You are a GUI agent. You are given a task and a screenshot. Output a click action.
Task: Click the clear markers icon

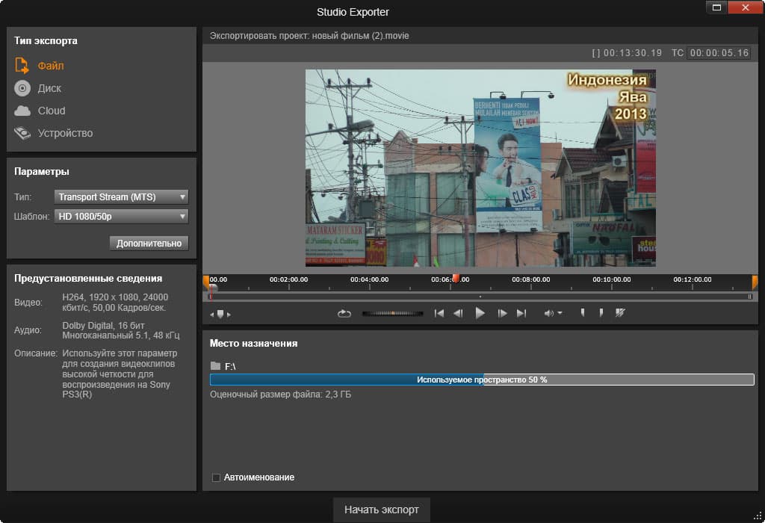(619, 314)
